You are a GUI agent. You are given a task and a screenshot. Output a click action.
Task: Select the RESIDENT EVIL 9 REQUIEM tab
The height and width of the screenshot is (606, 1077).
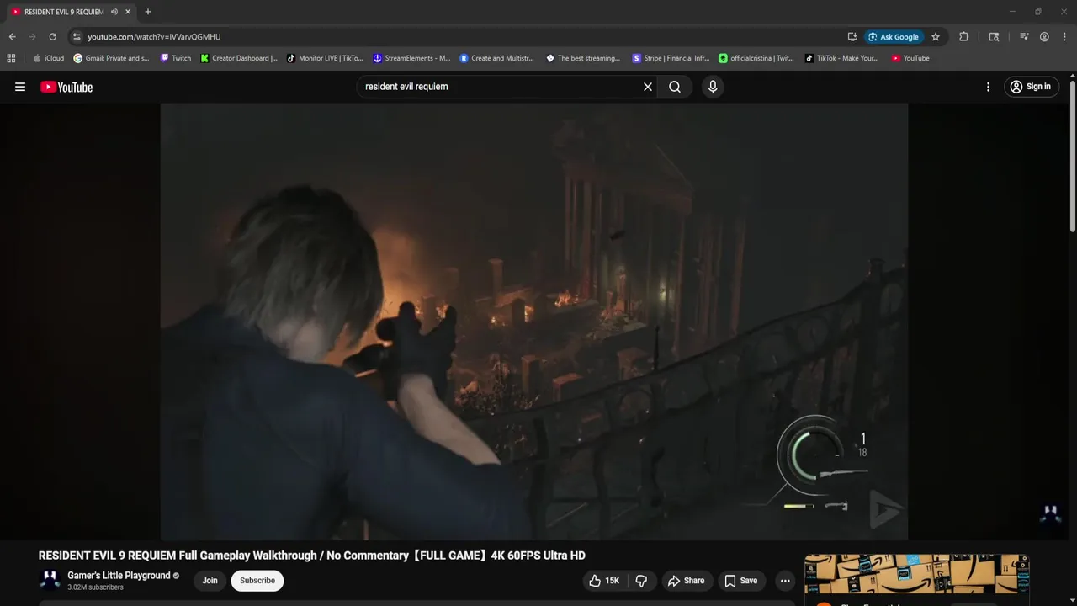tap(72, 12)
